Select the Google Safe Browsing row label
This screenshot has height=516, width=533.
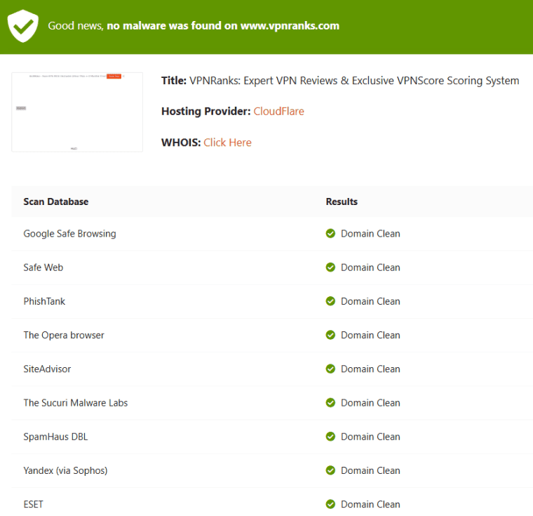pyautogui.click(x=69, y=234)
